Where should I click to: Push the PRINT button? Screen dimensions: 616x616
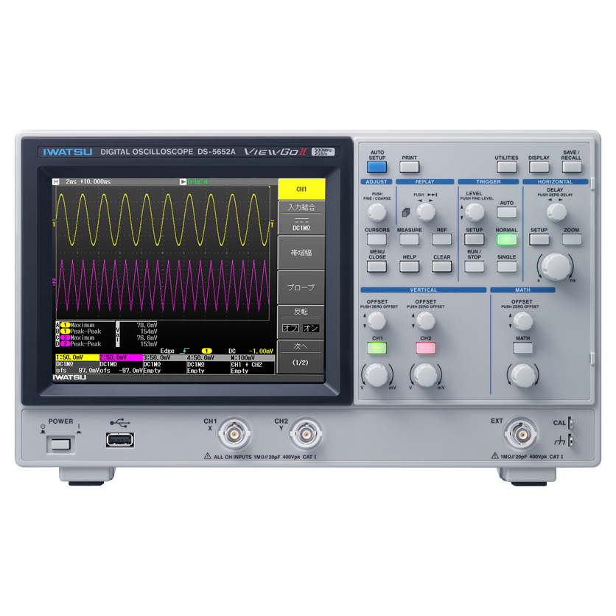(409, 167)
